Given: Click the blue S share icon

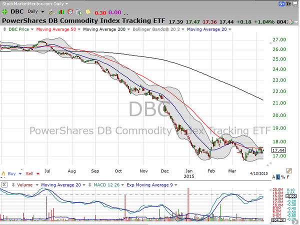Looking at the screenshot, I should (x=281, y=4).
